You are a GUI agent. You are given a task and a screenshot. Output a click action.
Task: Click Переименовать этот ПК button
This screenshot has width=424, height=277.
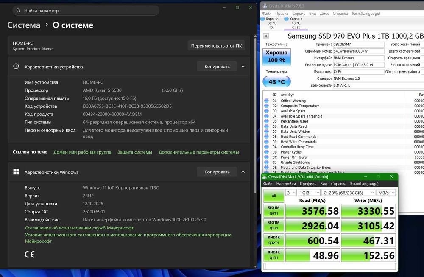click(x=216, y=46)
